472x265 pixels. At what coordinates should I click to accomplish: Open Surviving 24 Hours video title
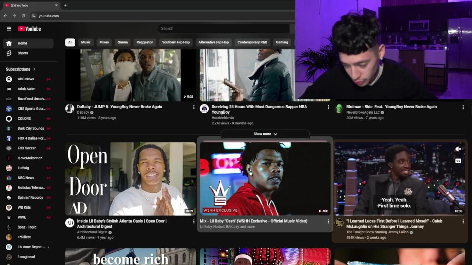click(x=259, y=109)
